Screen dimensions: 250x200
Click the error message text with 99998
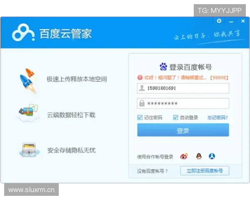click(x=186, y=77)
